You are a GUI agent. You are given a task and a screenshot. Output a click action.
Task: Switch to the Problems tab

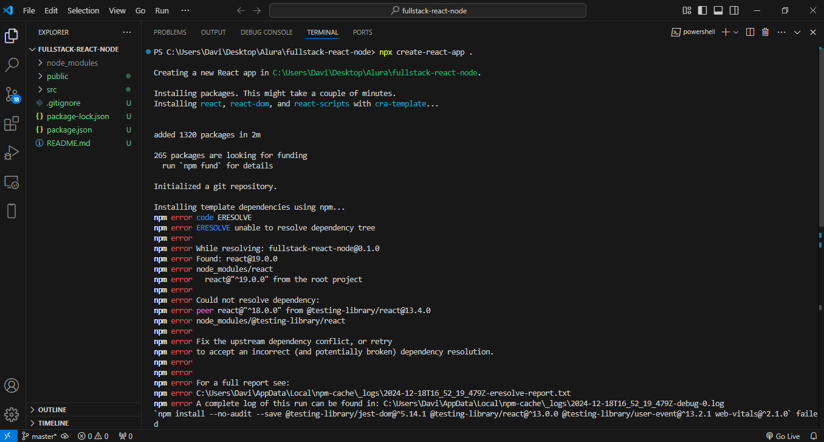tap(170, 32)
